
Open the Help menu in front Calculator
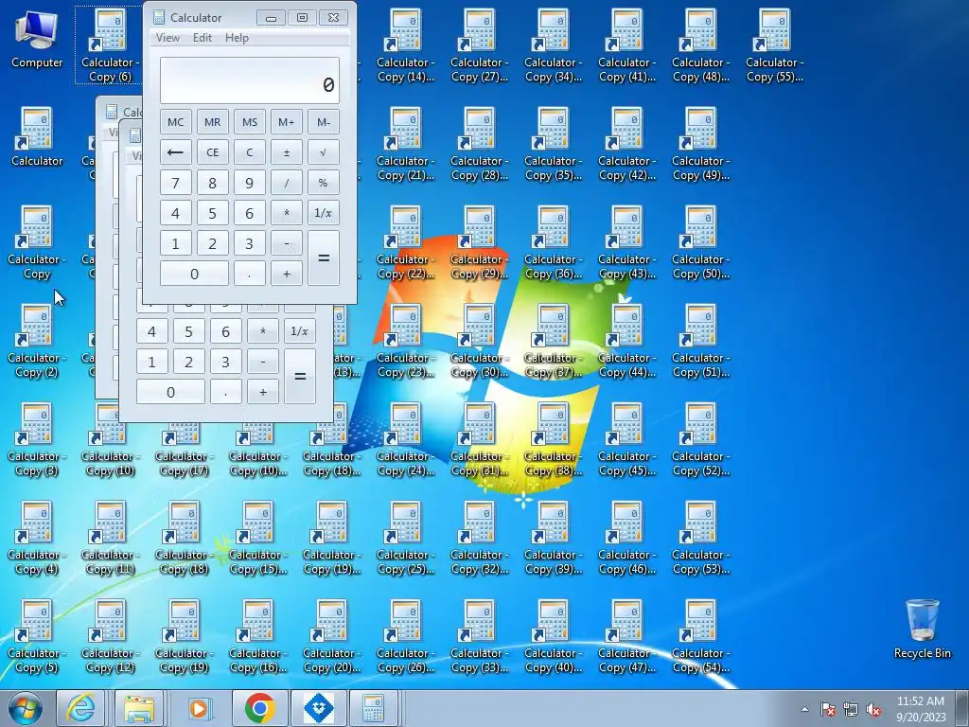click(237, 38)
